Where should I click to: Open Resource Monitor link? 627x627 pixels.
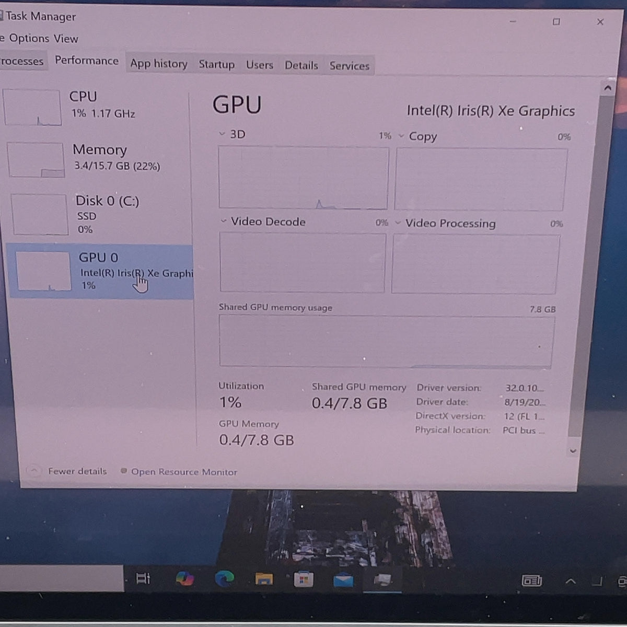(x=179, y=472)
